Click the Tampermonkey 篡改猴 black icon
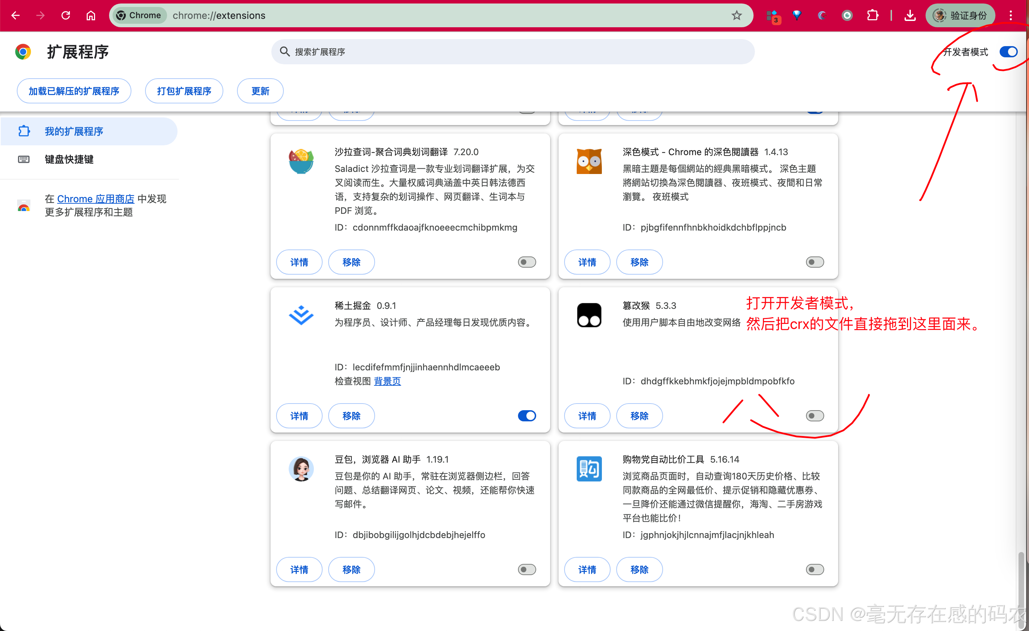The width and height of the screenshot is (1029, 631). (589, 315)
